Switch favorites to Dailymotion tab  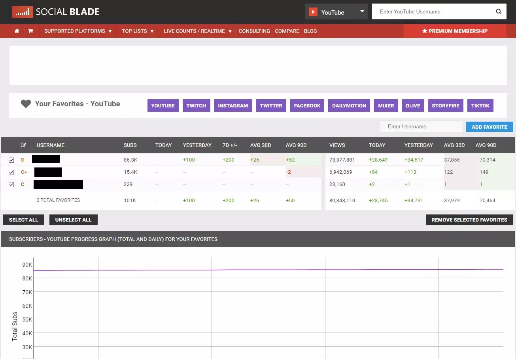[x=349, y=105]
